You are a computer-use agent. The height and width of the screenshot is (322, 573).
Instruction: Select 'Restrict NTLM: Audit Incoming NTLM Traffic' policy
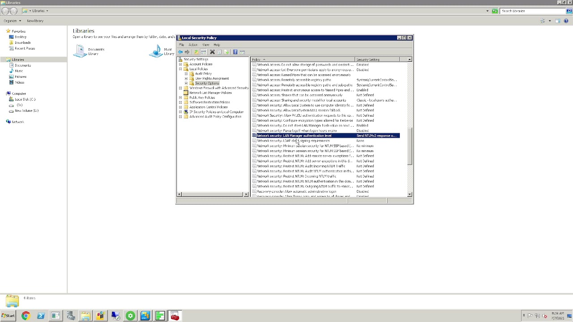(x=325, y=166)
